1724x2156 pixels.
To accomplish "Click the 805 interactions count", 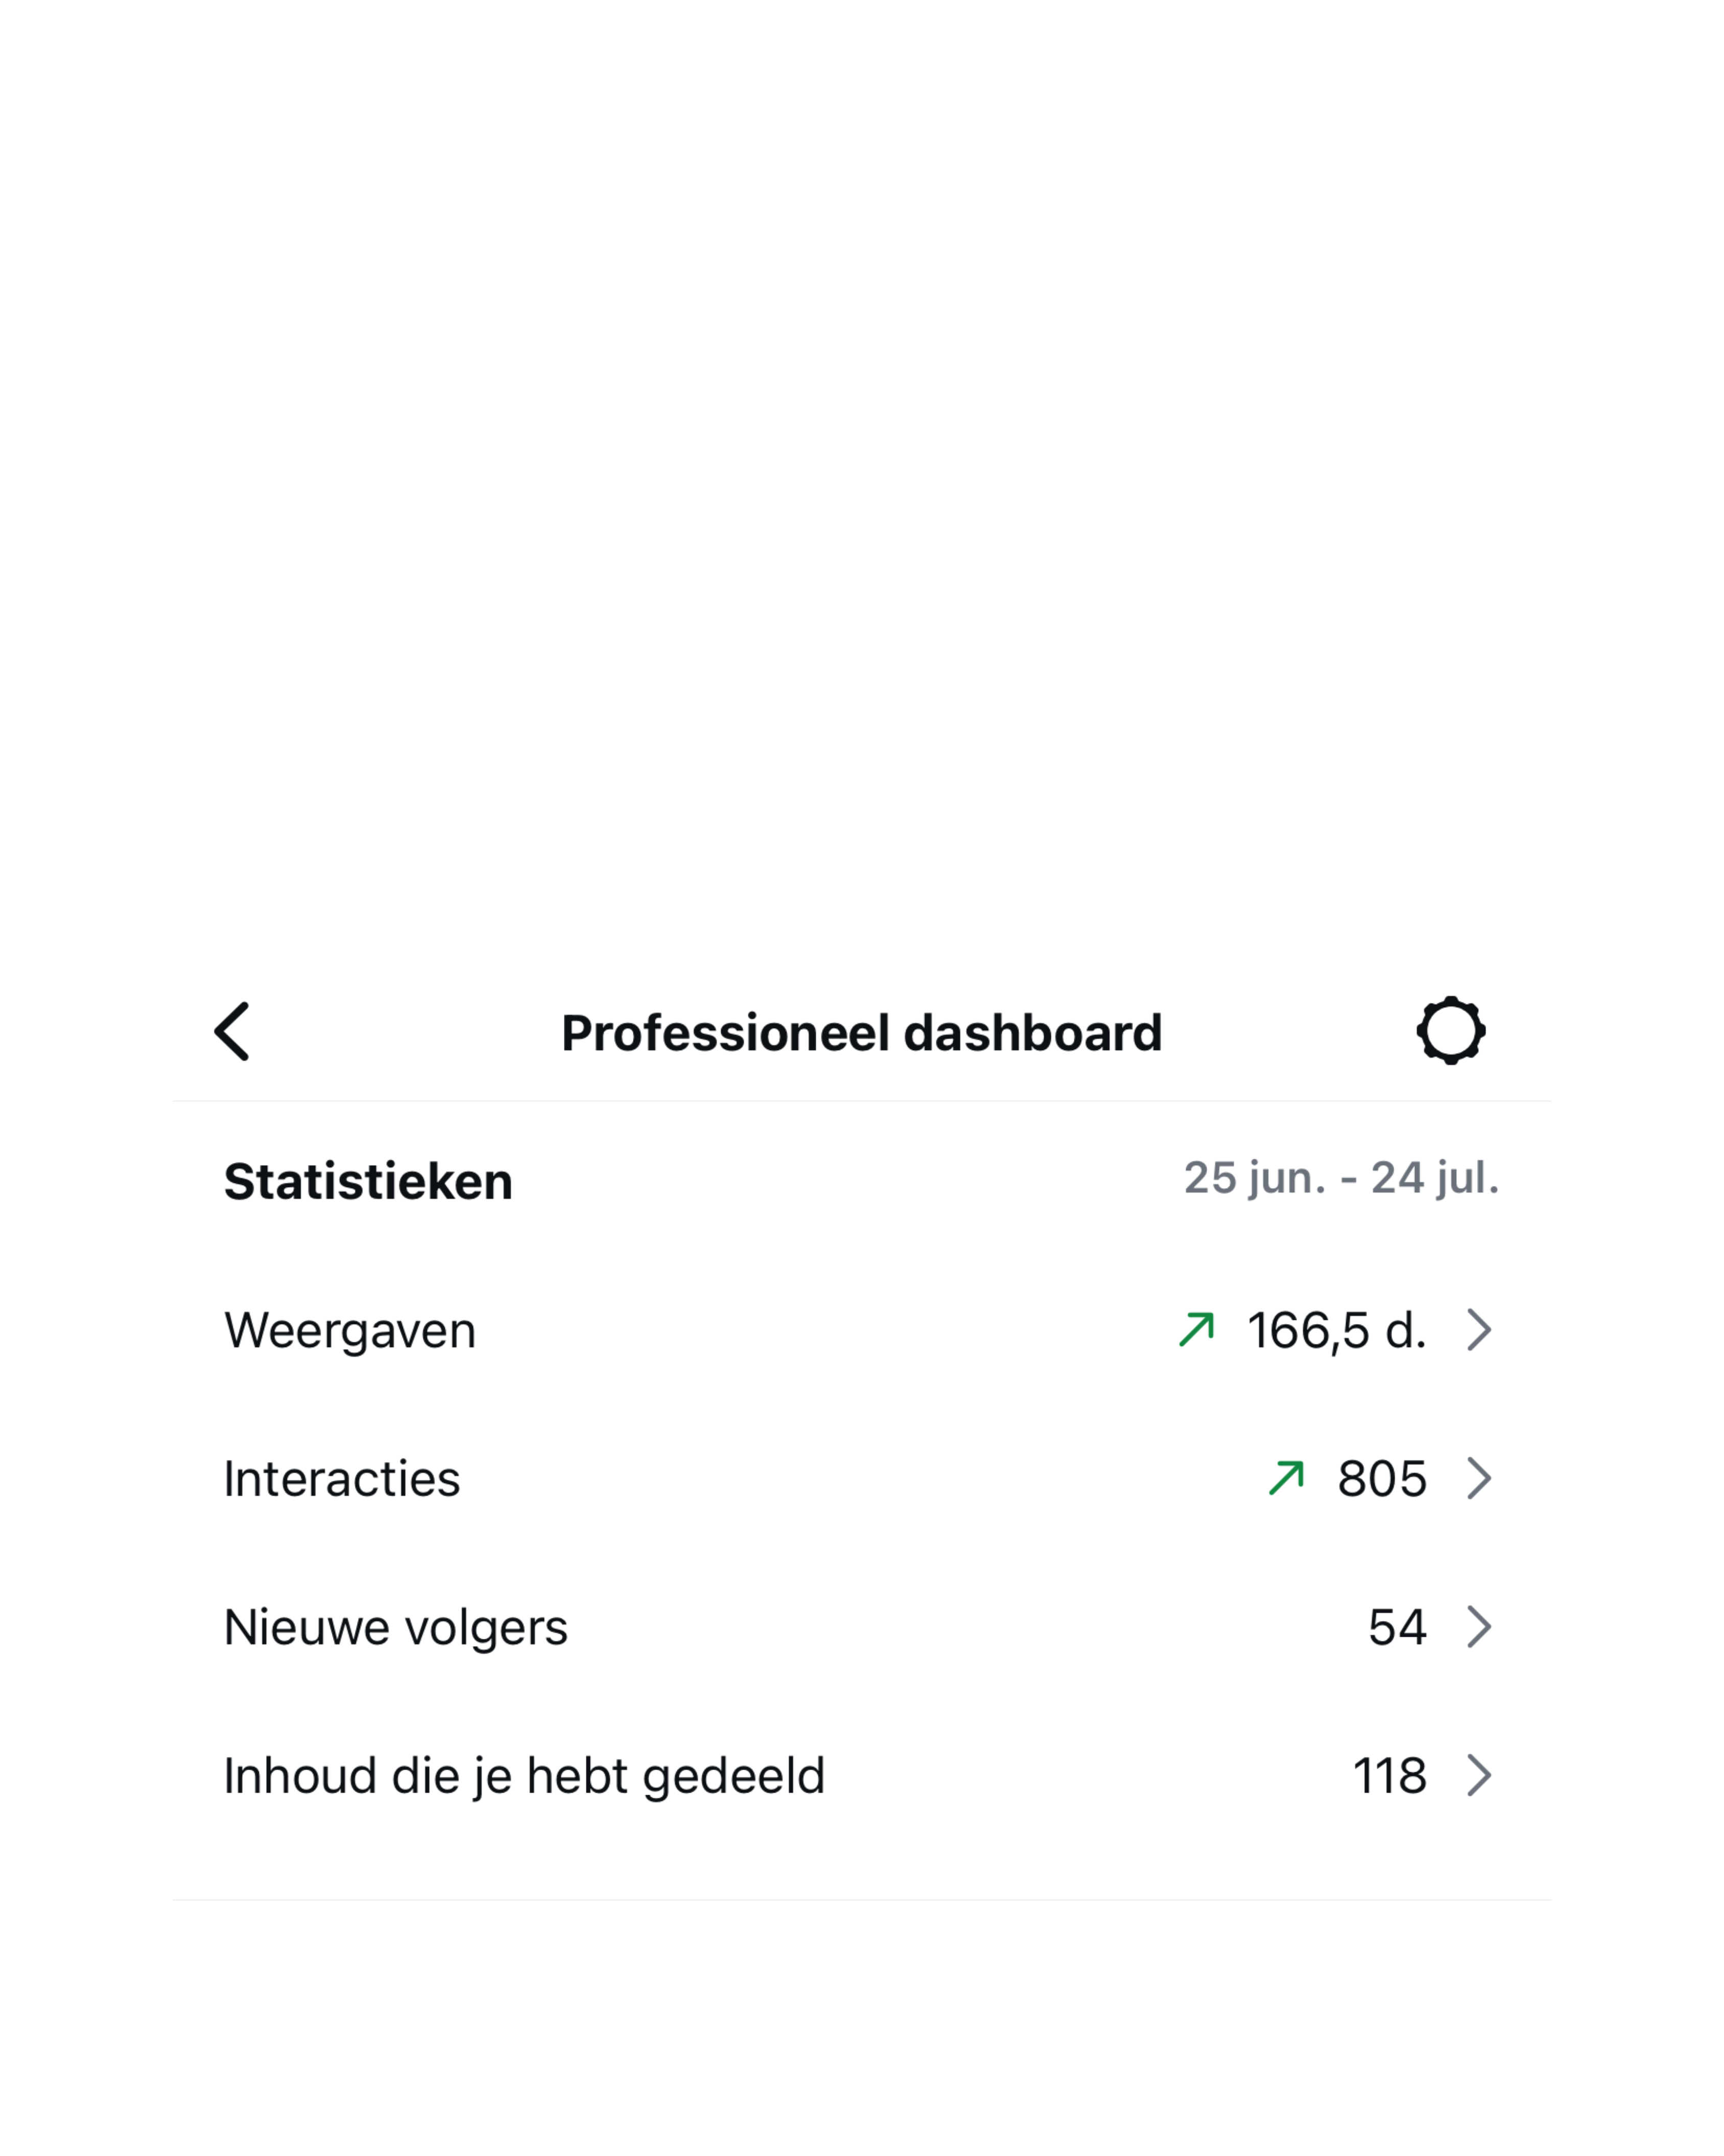I will tap(1382, 1479).
